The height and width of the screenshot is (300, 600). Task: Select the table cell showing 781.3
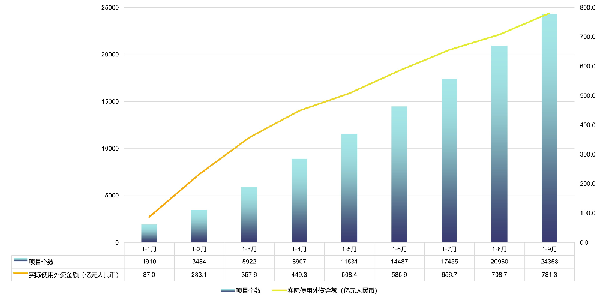tap(549, 275)
